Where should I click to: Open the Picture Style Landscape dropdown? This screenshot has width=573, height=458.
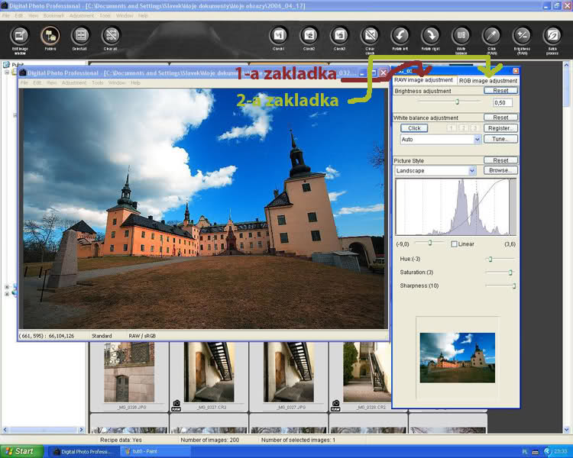click(x=435, y=170)
